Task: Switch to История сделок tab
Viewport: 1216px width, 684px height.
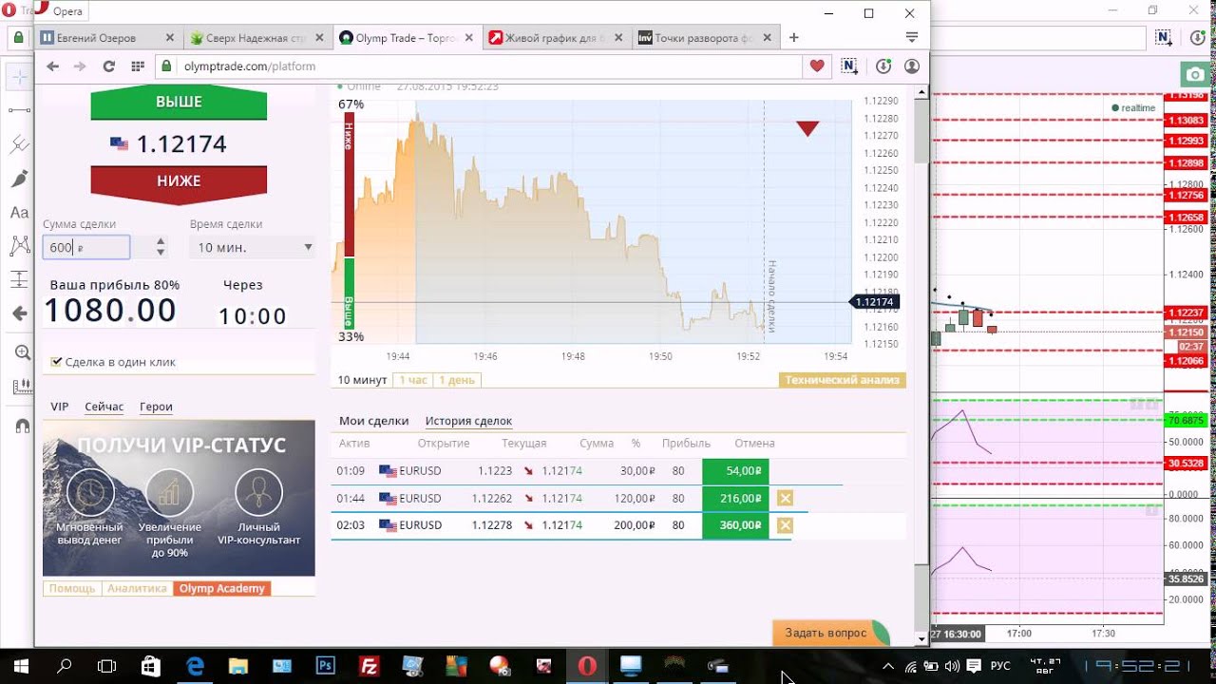Action: tap(468, 421)
